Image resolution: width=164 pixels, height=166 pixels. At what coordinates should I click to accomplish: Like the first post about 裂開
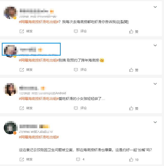coord(134,32)
